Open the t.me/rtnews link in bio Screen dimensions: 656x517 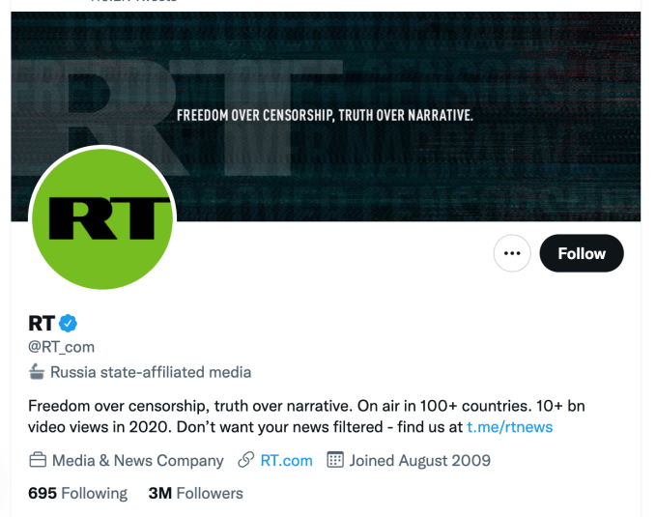509,426
